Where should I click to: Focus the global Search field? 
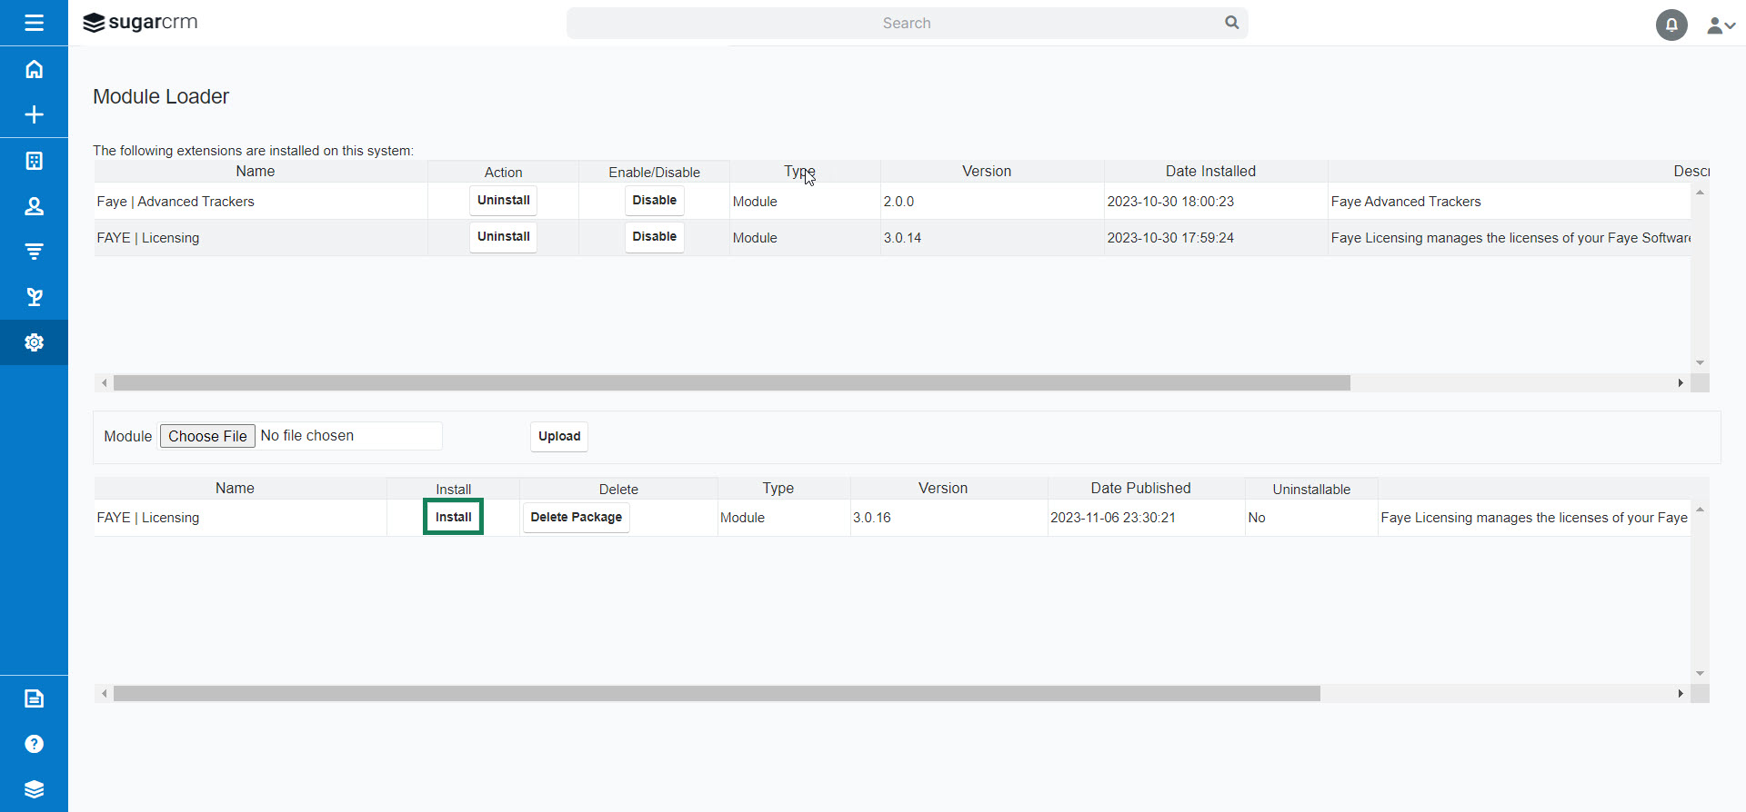coord(907,23)
